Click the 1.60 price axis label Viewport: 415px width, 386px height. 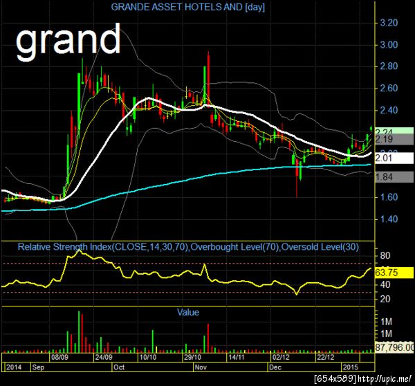click(389, 197)
